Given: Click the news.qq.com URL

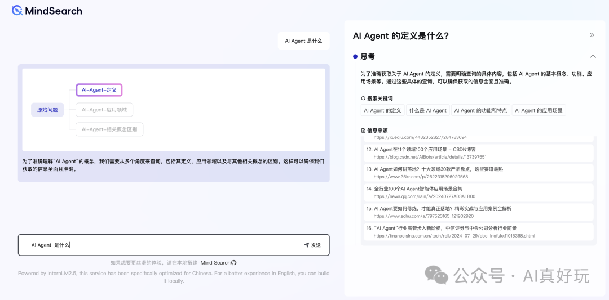Looking at the screenshot, I should [424, 196].
